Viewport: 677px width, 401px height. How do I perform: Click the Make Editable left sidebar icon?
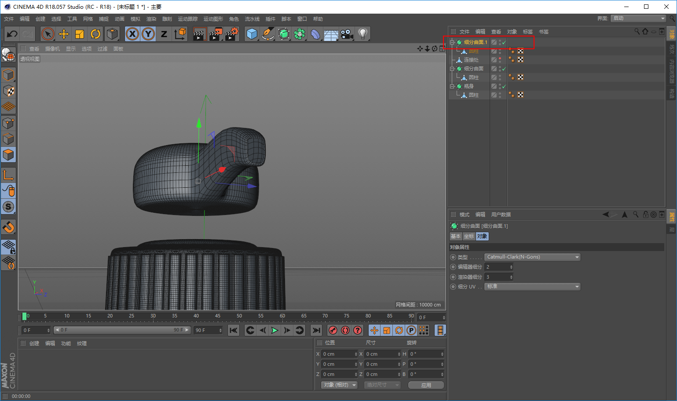8,55
